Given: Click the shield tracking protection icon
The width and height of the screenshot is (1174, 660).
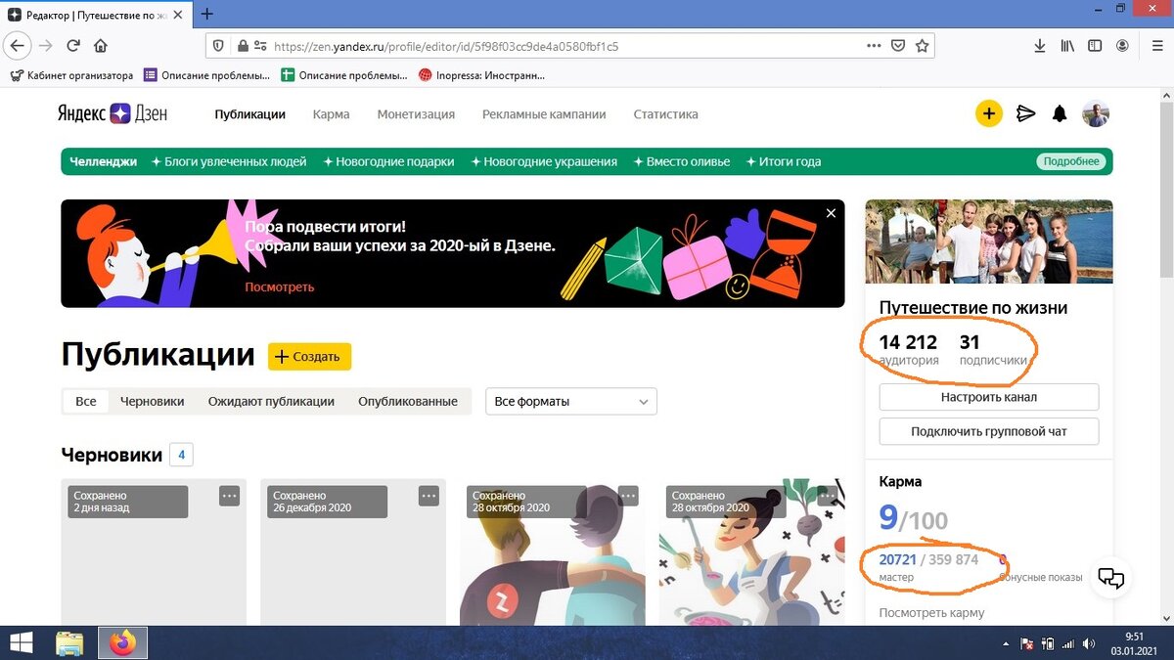Looking at the screenshot, I should (217, 45).
